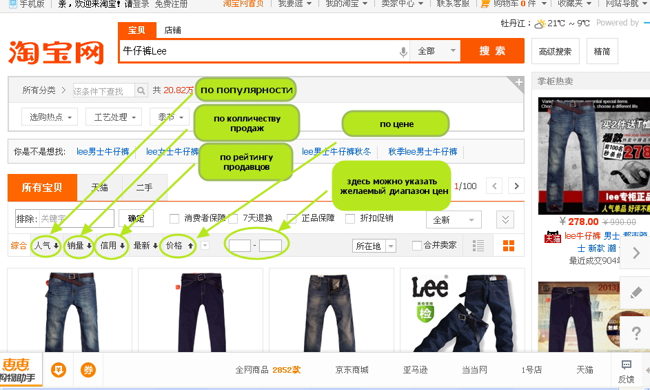Click 亚马逊 in the bottom bar
Screen dimensions: 650x390
coord(415,370)
